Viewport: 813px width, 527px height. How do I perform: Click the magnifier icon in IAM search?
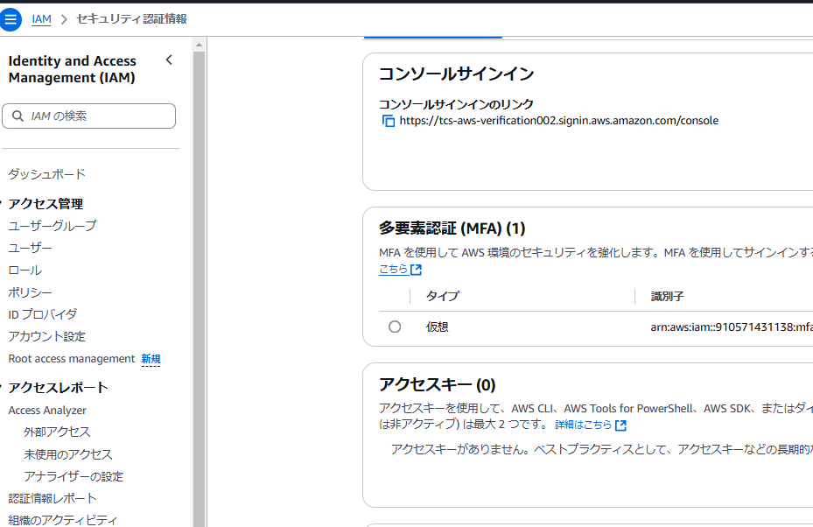pos(18,116)
